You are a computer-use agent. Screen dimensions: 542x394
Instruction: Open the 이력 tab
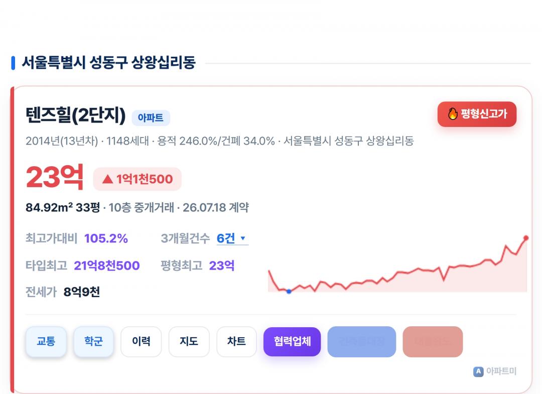(141, 341)
